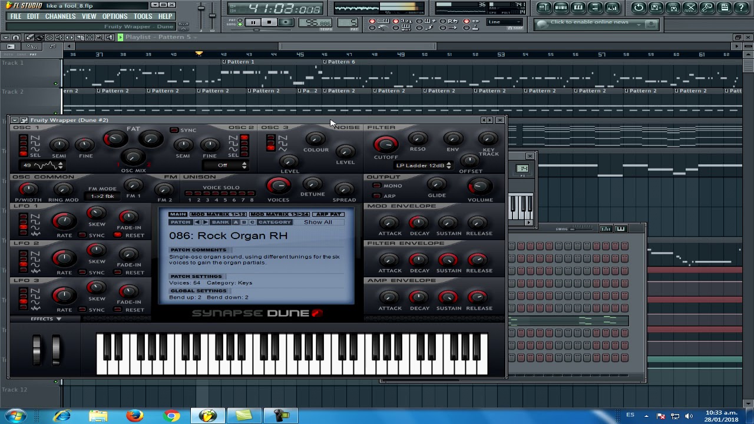Adjust the Dune output VOLUME knob

(479, 187)
